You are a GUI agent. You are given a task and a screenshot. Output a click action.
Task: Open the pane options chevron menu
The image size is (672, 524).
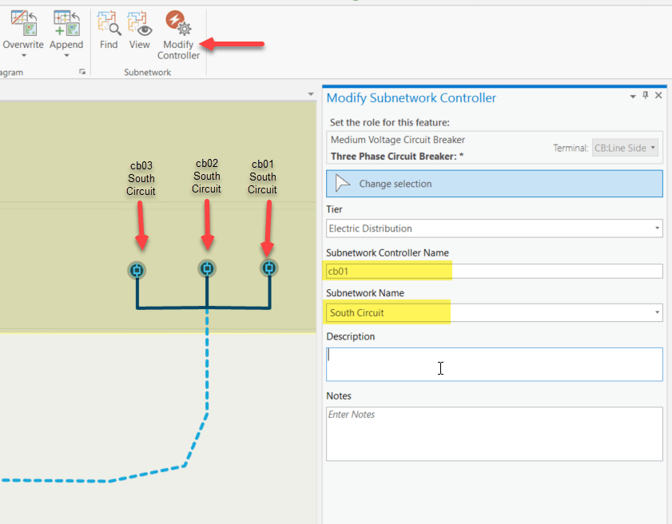point(632,95)
